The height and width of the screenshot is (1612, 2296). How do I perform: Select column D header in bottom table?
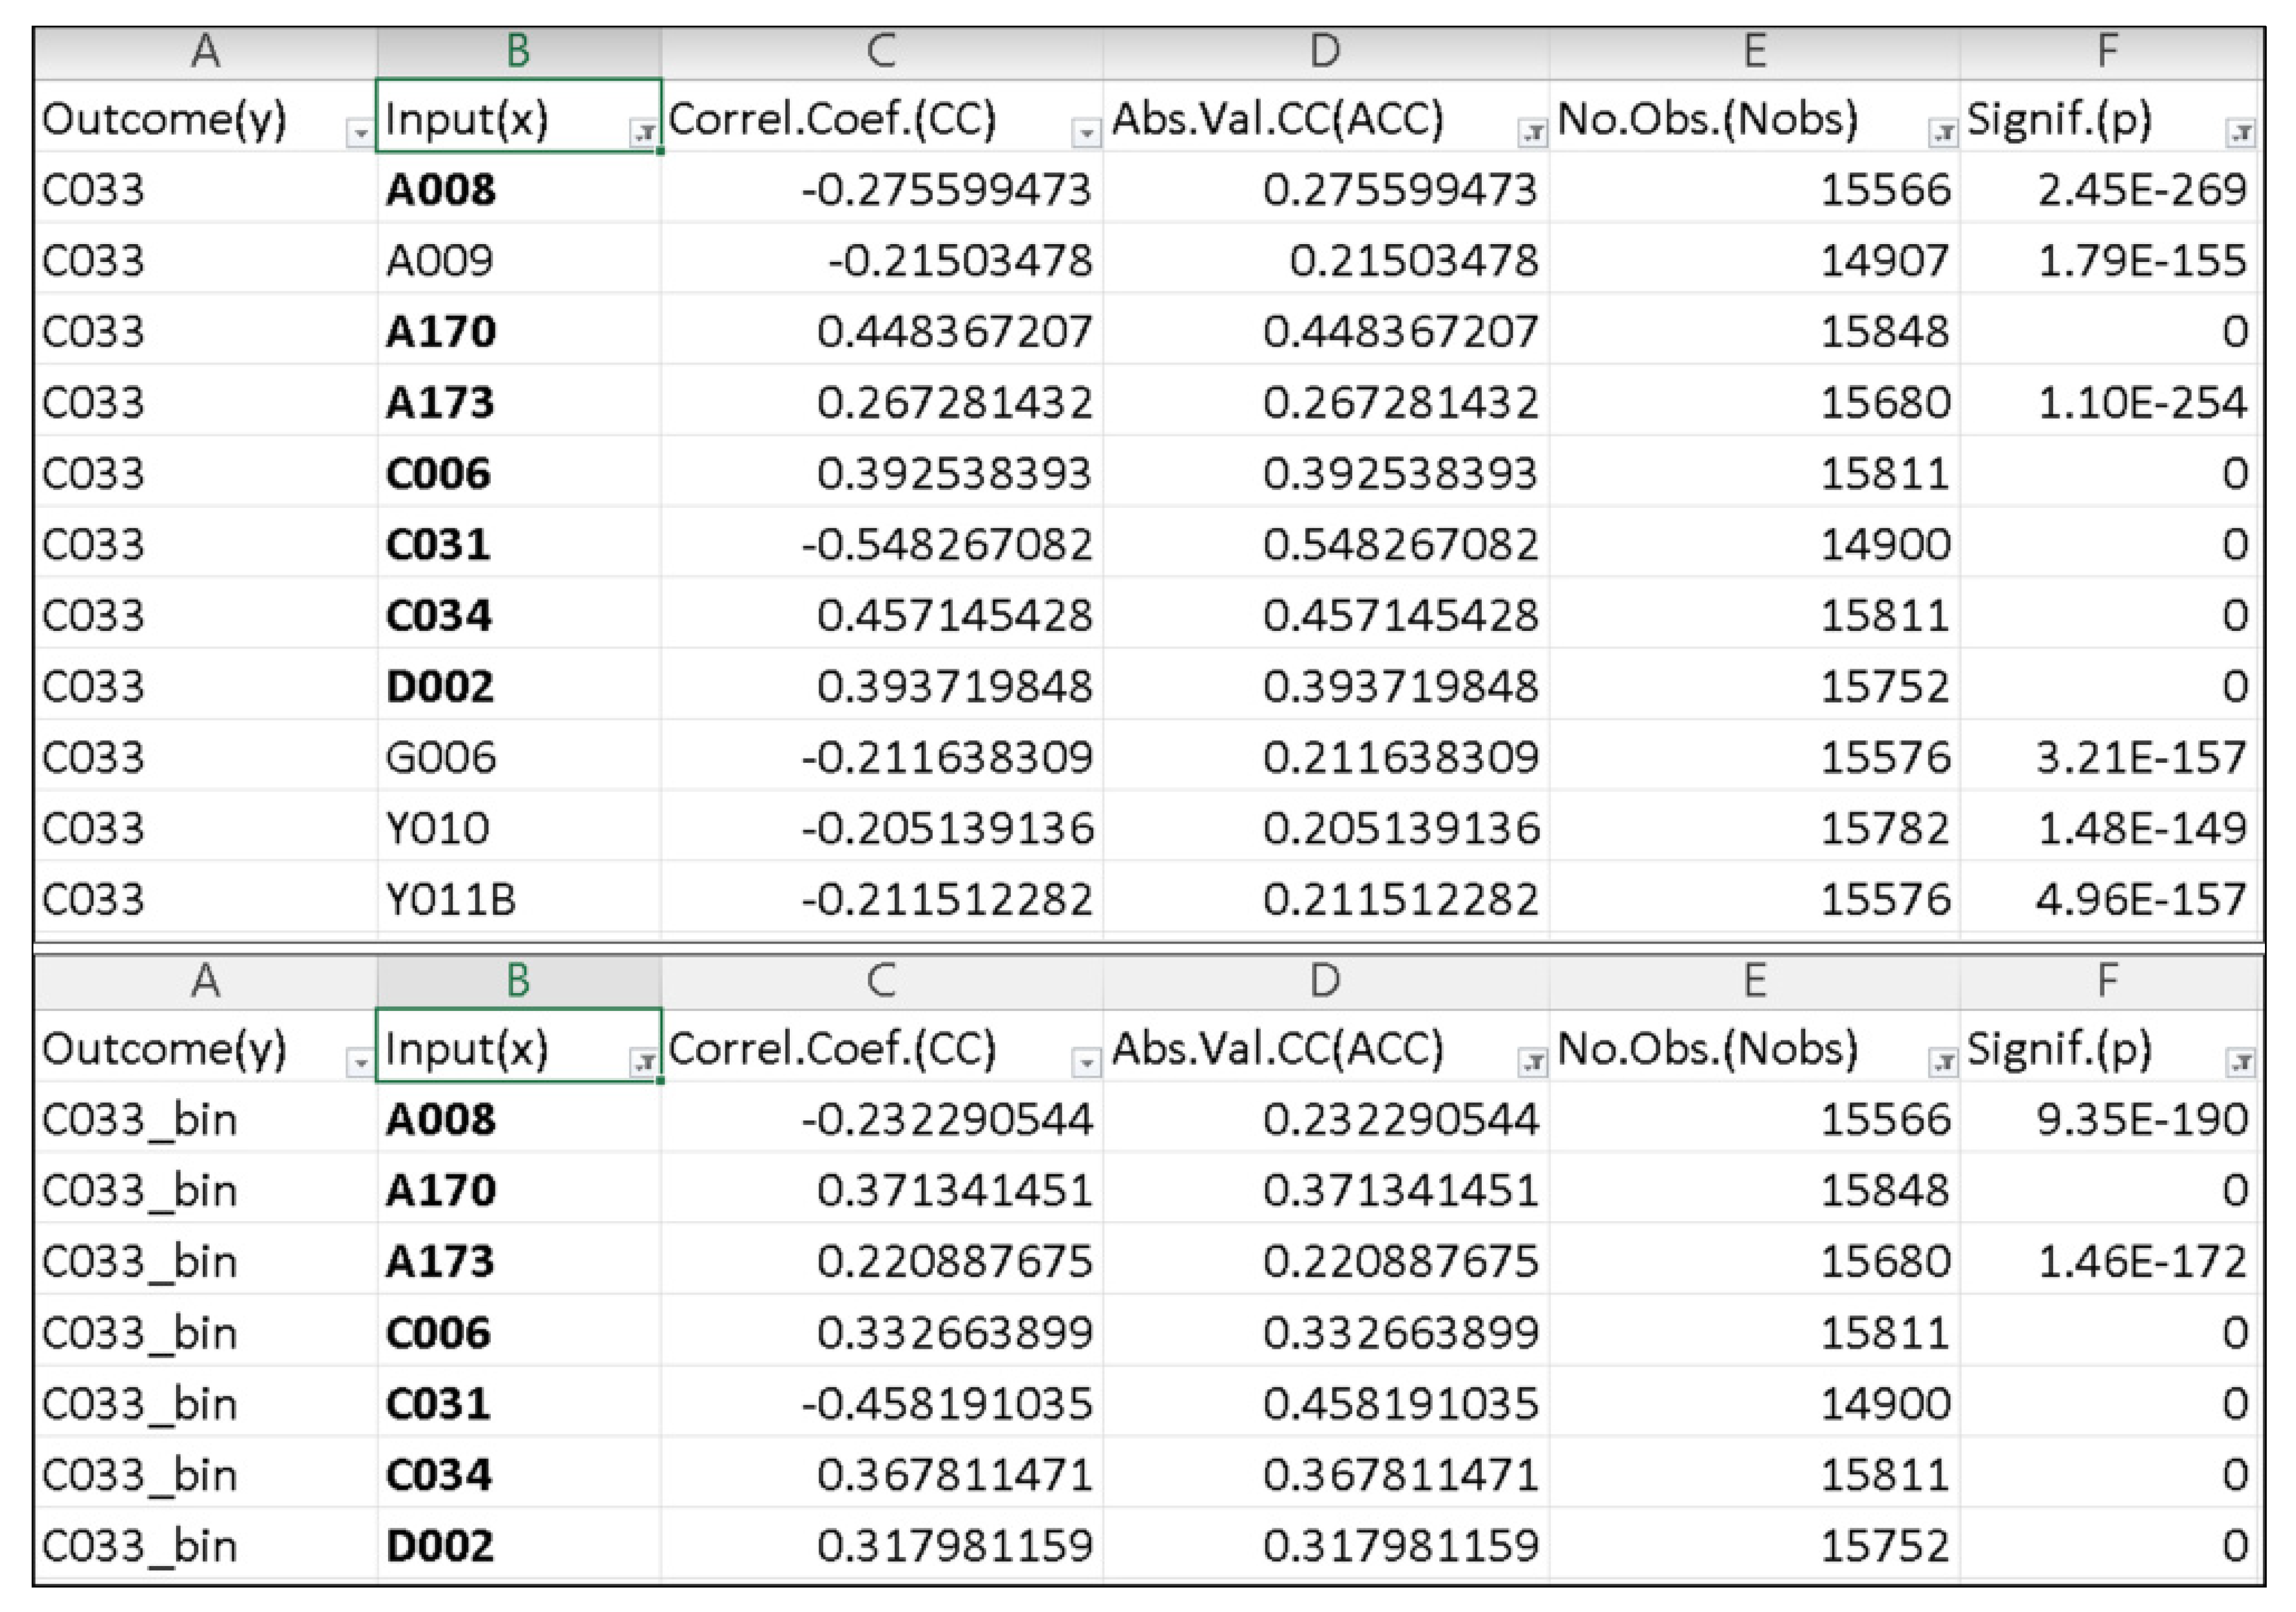1325,981
